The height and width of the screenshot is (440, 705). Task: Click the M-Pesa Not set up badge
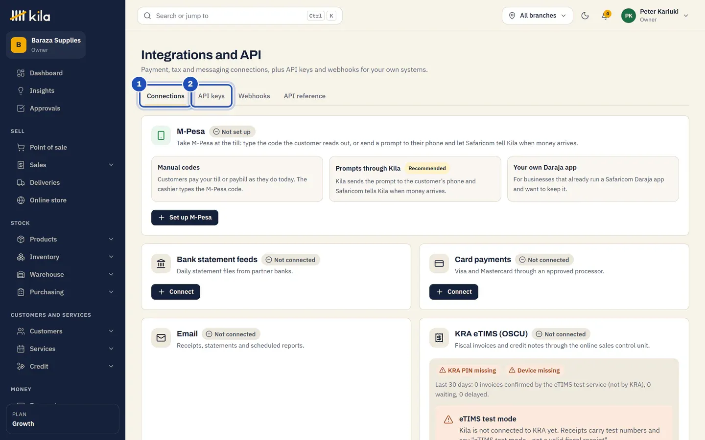click(x=232, y=132)
